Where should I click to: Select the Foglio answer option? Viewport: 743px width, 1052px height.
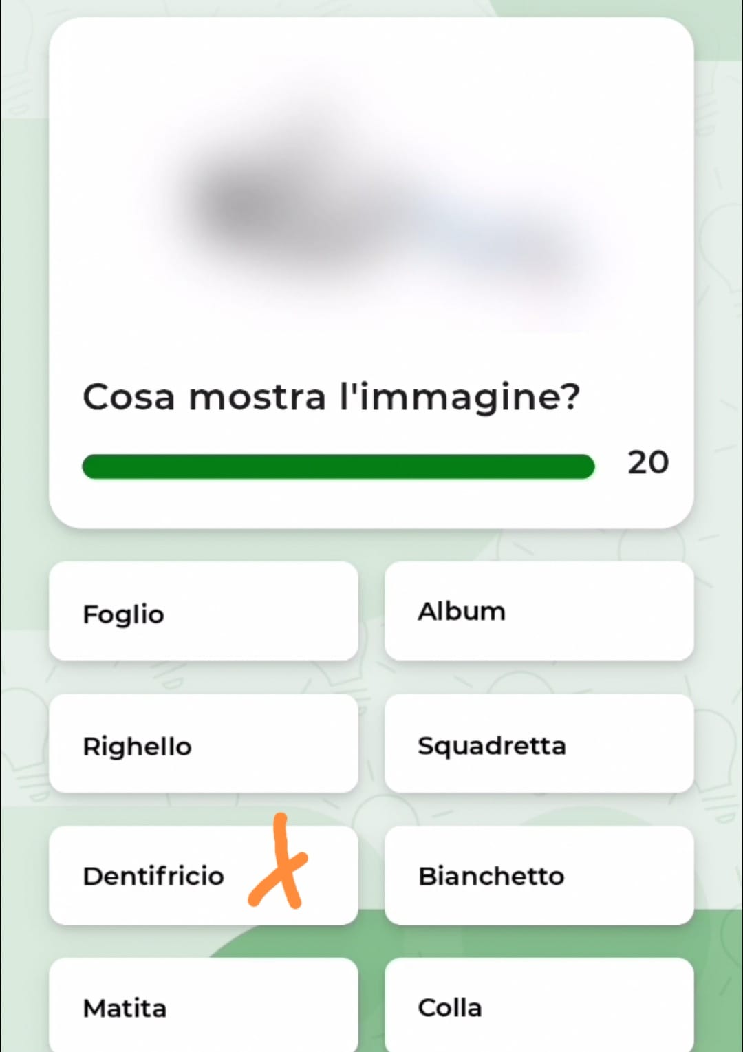click(x=203, y=612)
